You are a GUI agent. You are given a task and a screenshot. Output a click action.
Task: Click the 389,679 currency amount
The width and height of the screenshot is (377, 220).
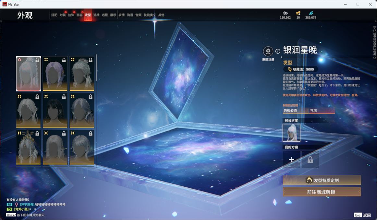pos(310,17)
